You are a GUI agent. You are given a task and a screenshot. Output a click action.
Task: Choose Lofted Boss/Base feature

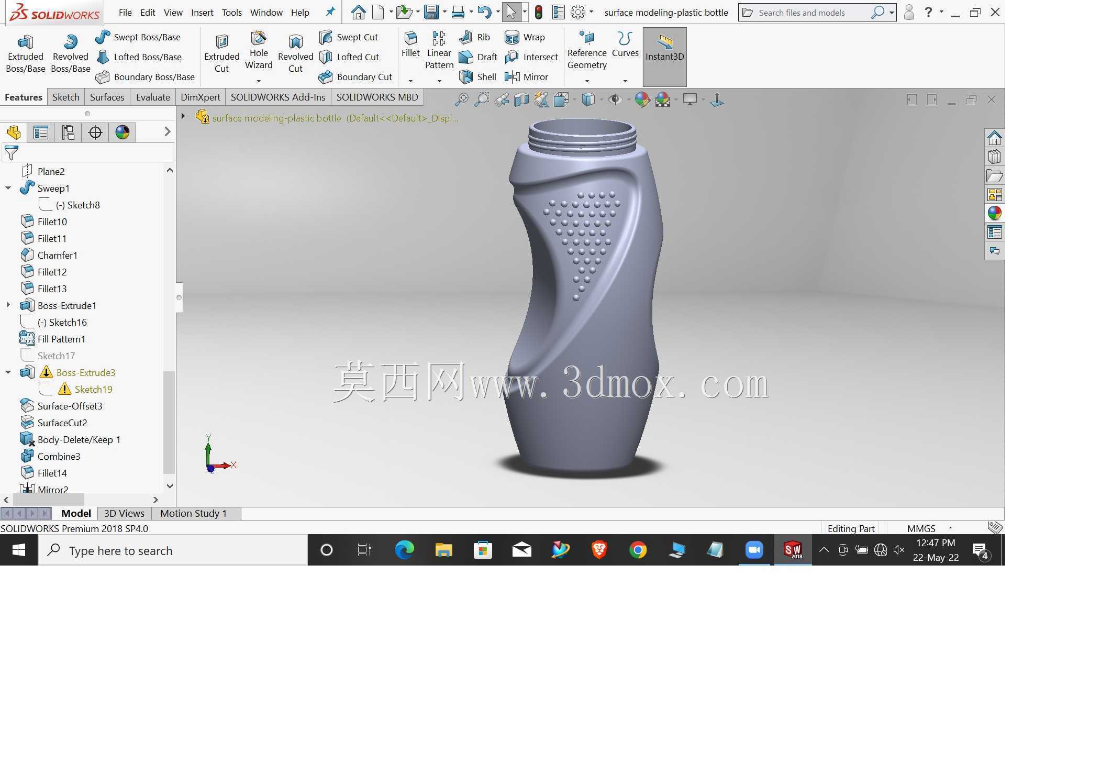(139, 57)
